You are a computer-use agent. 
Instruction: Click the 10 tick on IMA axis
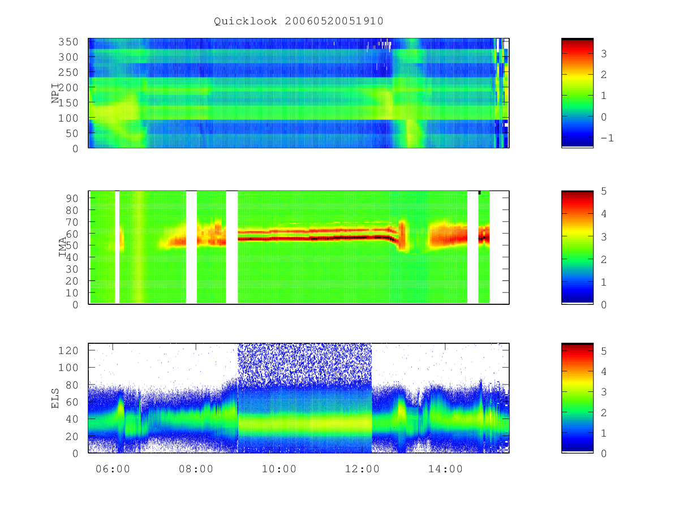[72, 293]
